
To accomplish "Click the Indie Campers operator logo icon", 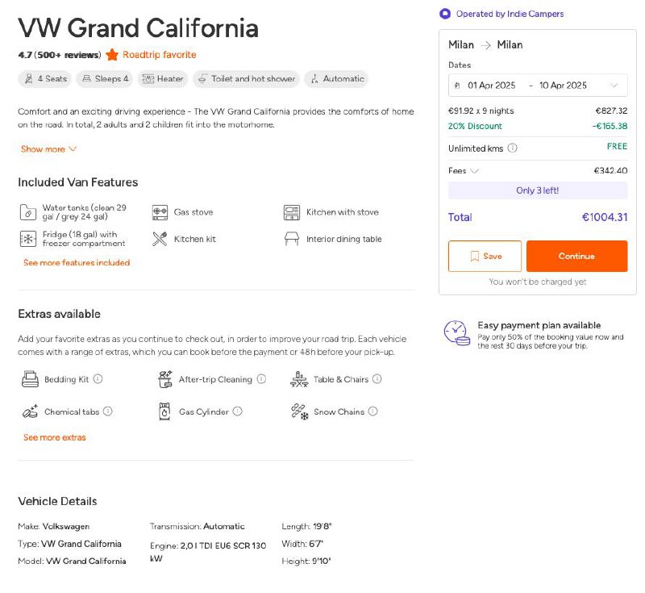I will pos(445,14).
